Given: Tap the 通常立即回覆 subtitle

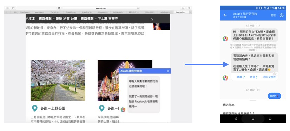Looking at the screenshot, I should coord(239,18).
